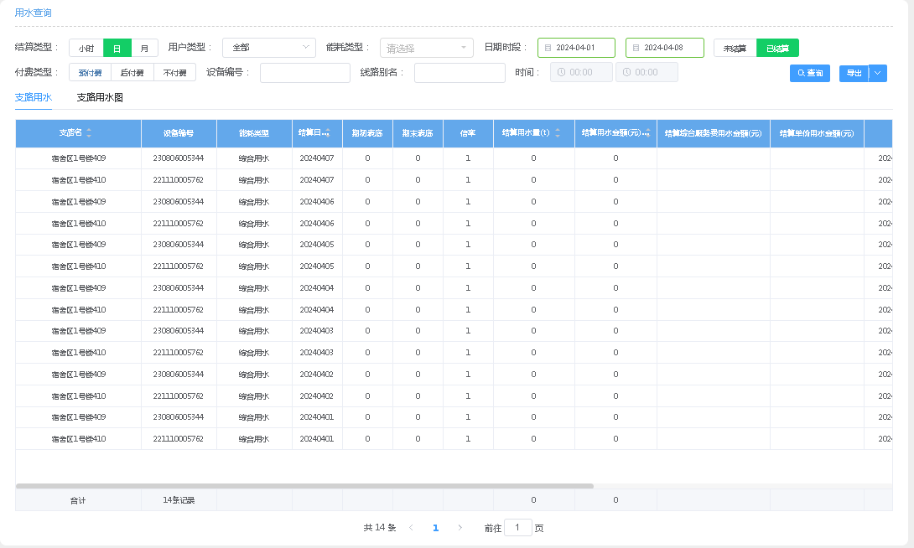Switch to 未结算 status
This screenshot has height=548, width=914.
pyautogui.click(x=735, y=49)
